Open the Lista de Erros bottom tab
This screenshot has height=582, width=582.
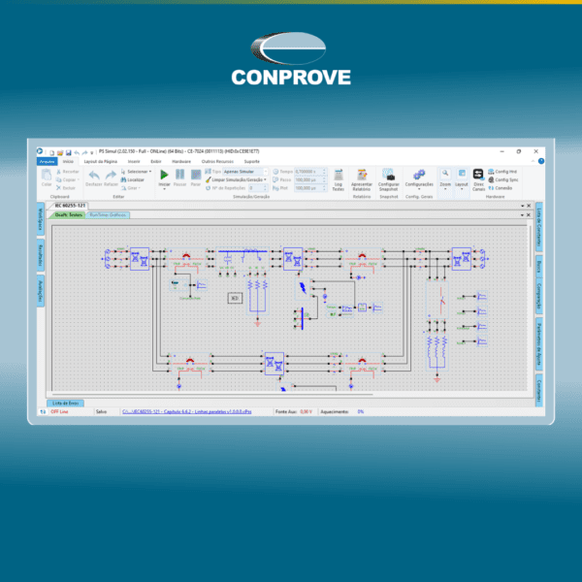point(65,404)
